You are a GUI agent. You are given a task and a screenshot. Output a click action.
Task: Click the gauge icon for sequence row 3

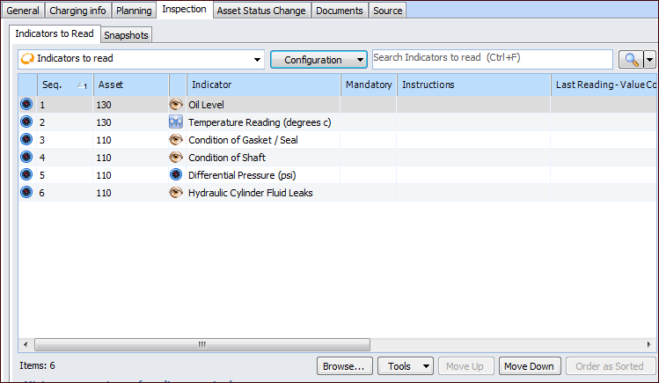(26, 139)
